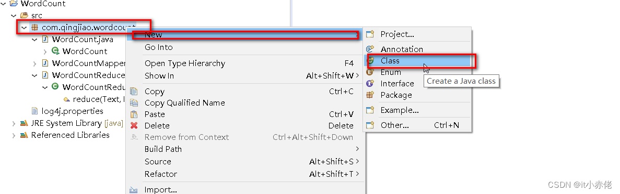The width and height of the screenshot is (620, 194).
Task: Click the Package submenu icon
Action: (370, 95)
